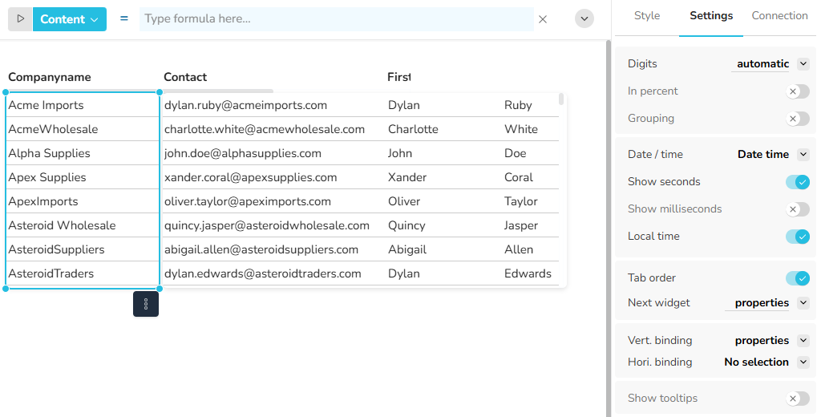Open the Date / time format dropdown
This screenshot has height=417, width=817.
(803, 155)
